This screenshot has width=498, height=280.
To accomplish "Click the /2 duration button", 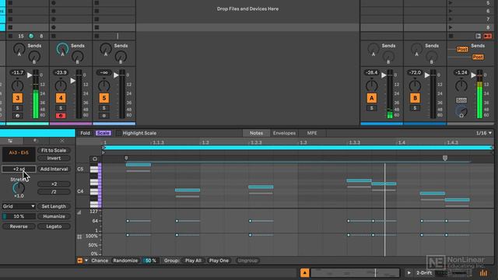I will [x=54, y=192].
